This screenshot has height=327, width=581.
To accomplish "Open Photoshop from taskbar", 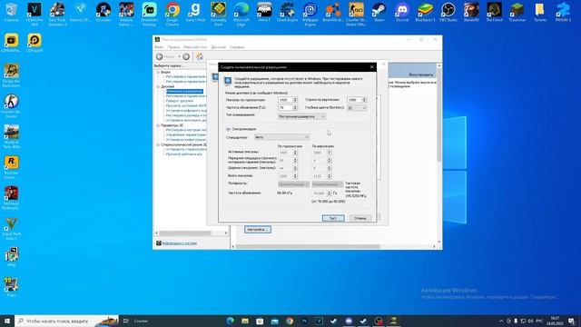I will tap(304, 321).
